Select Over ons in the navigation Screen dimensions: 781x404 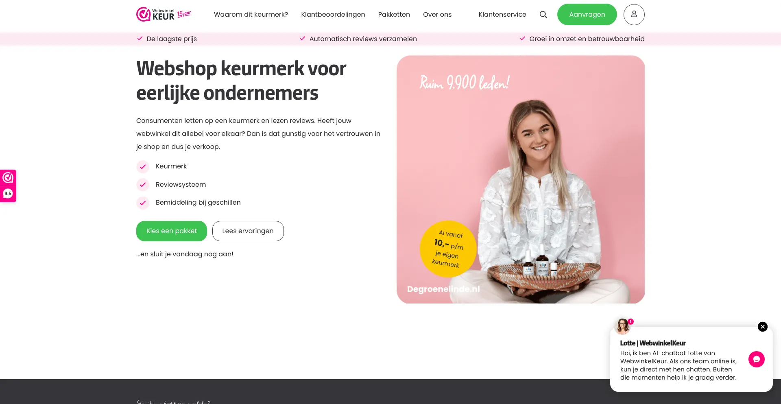[x=437, y=15]
